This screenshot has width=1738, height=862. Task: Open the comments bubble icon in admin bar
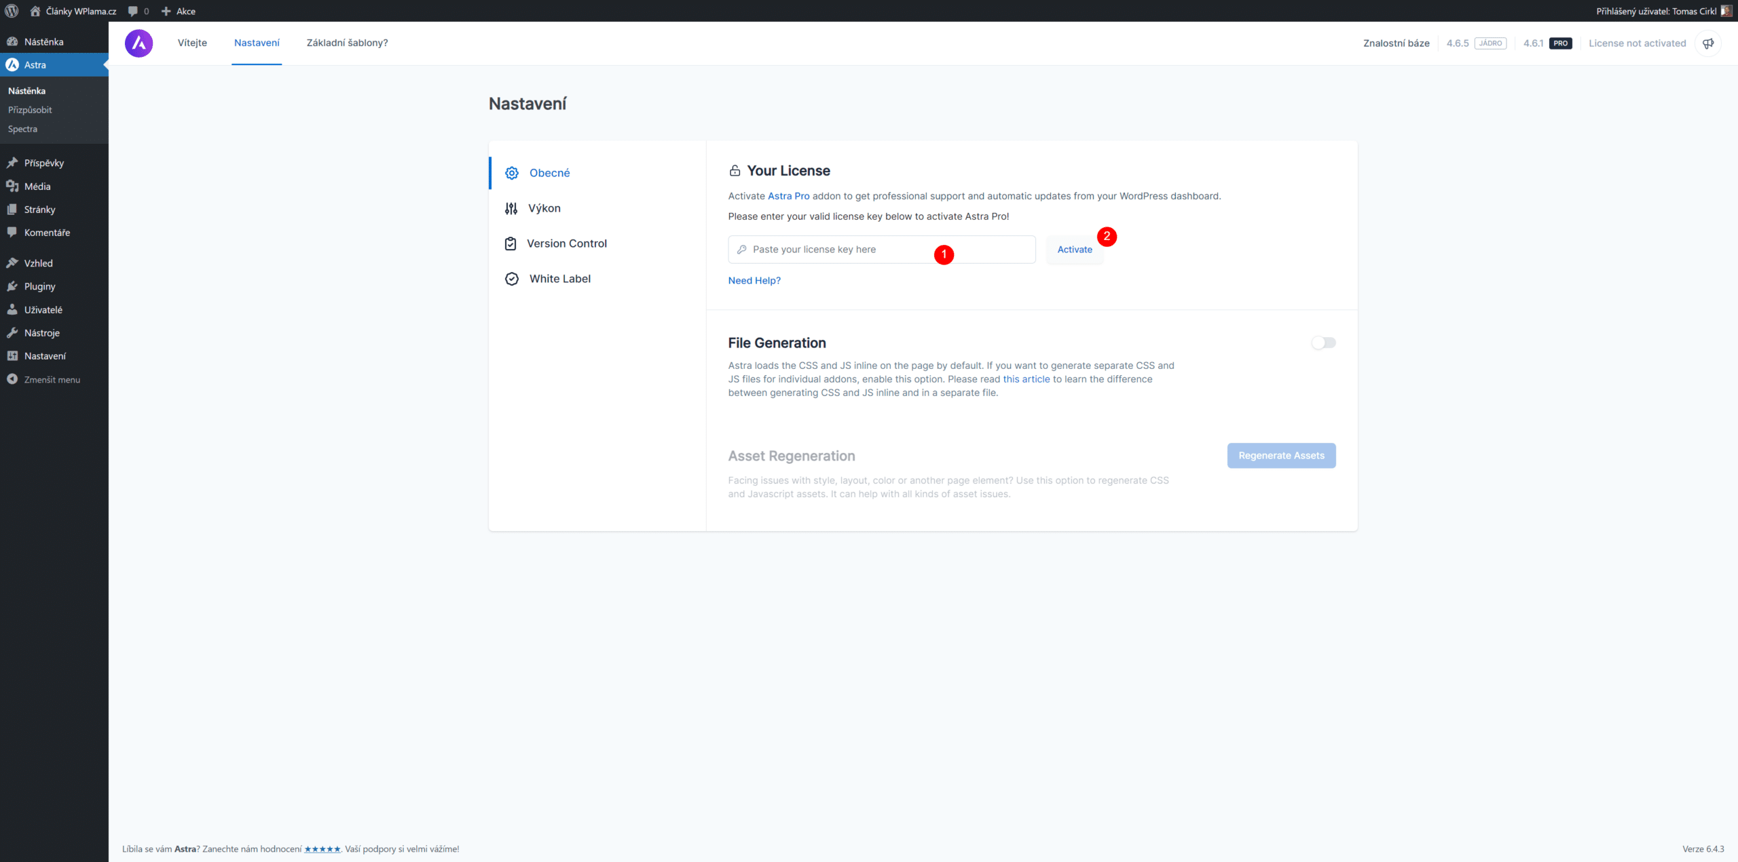pyautogui.click(x=133, y=11)
